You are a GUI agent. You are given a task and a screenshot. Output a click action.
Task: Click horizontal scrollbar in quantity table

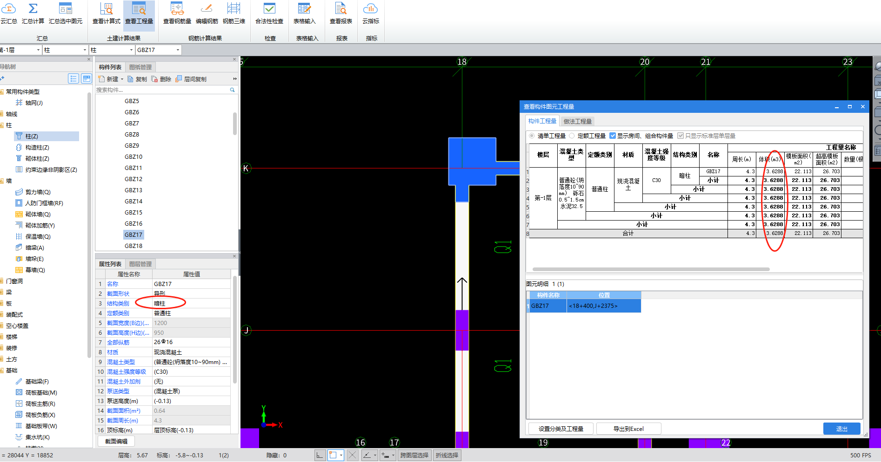tap(651, 269)
